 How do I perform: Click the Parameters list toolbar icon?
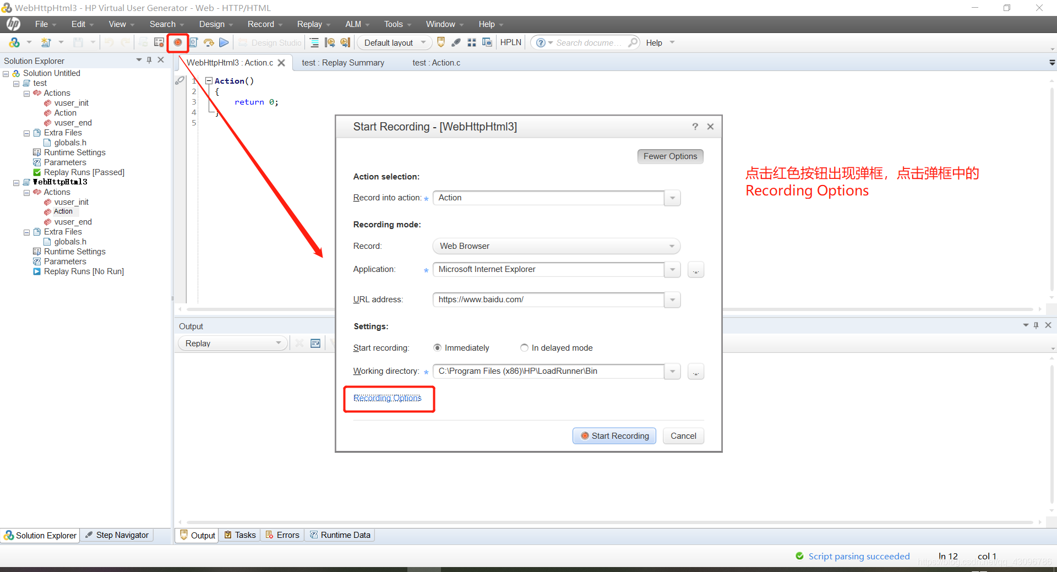coord(194,42)
